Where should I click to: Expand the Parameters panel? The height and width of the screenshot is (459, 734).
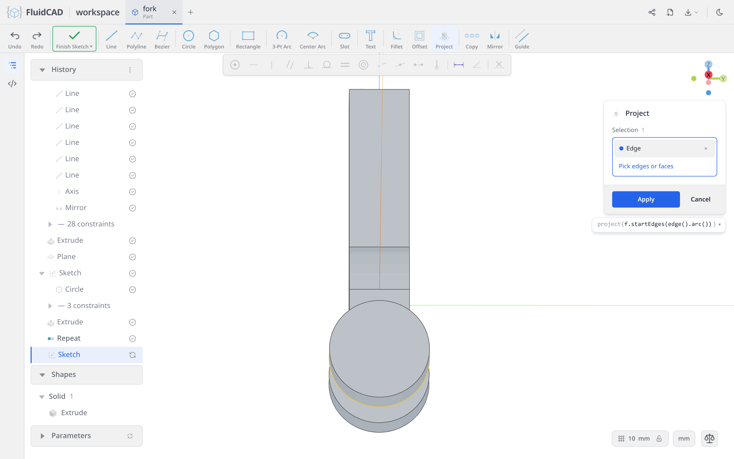pos(42,436)
